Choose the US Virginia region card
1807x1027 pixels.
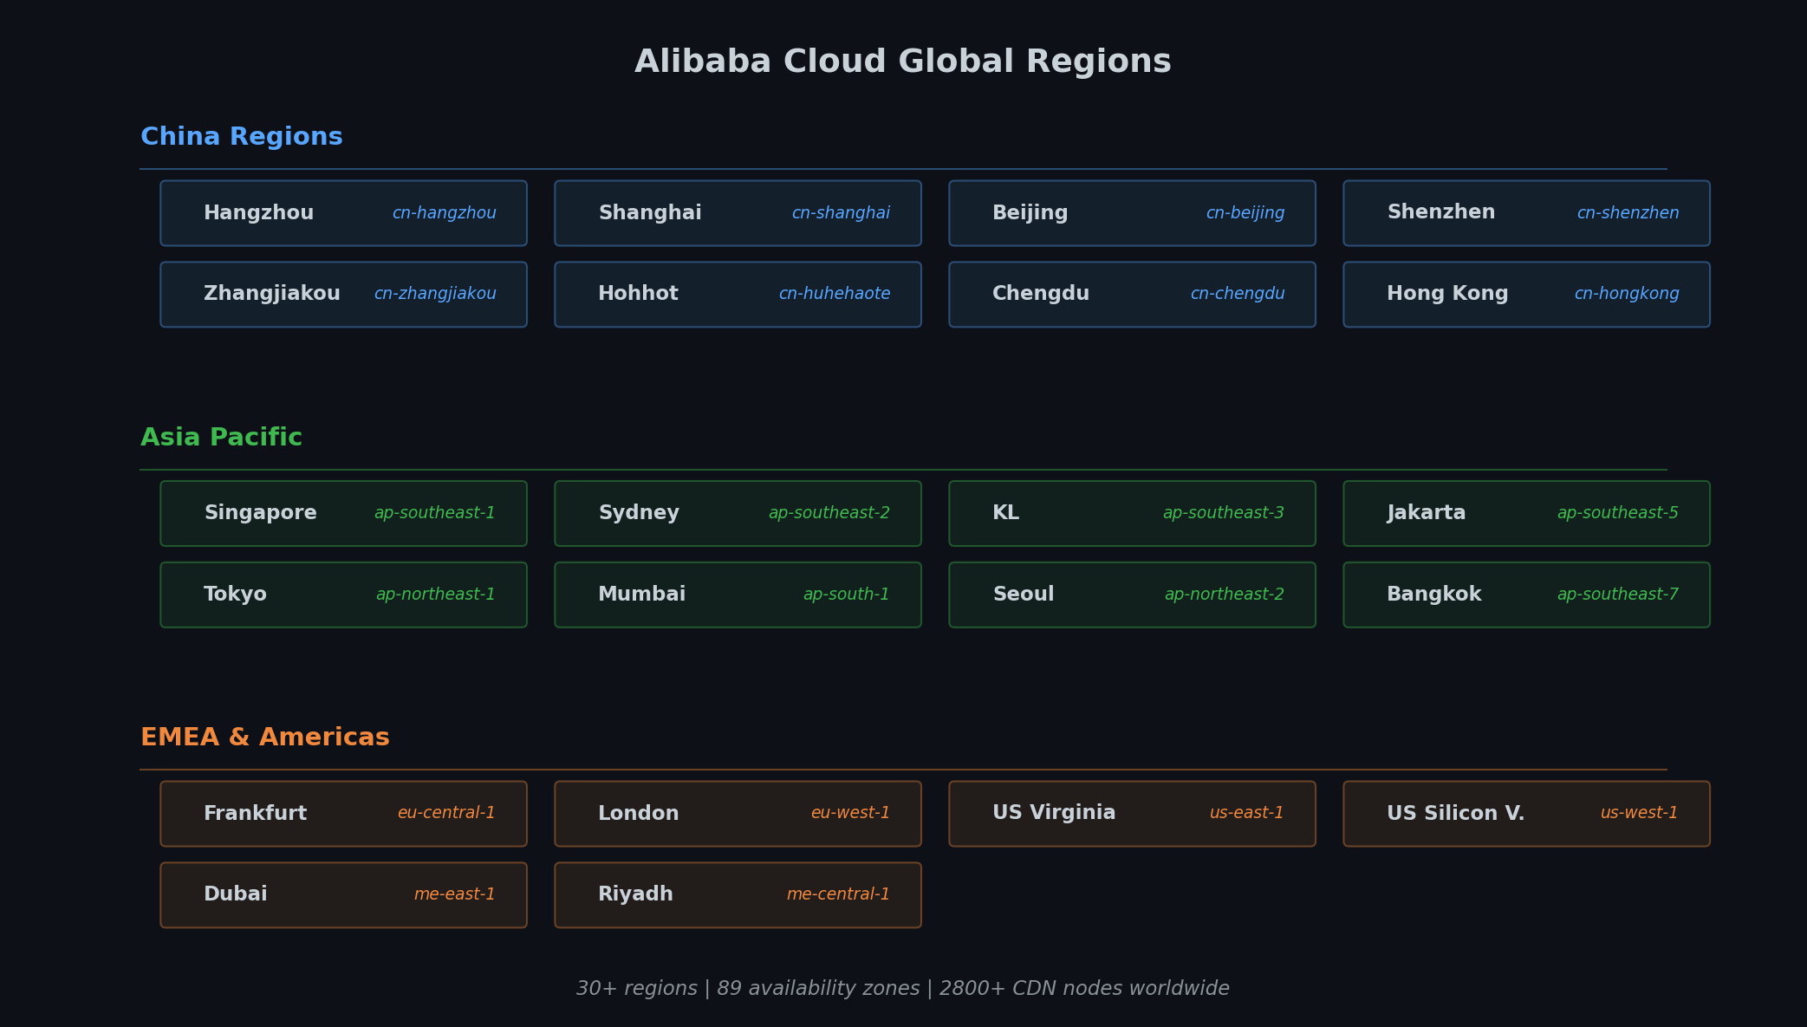(1132, 814)
